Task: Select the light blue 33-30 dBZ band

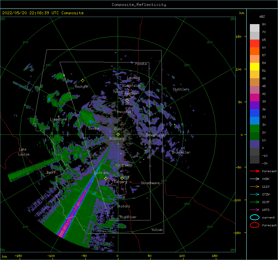Action: [255, 121]
